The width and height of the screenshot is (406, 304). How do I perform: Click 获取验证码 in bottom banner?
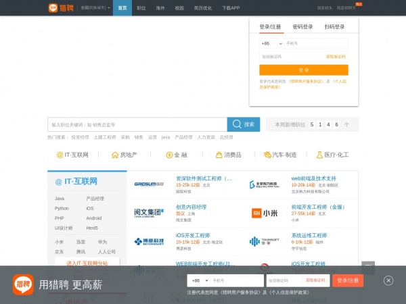(315, 280)
